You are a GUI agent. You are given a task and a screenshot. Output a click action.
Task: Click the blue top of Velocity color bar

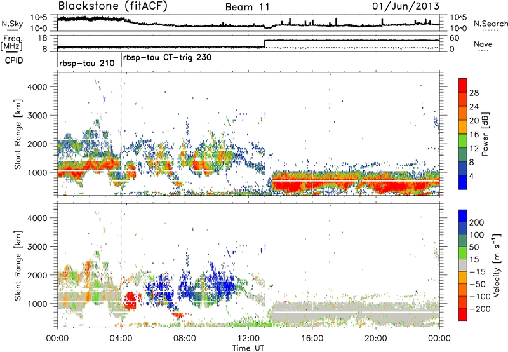463,215
